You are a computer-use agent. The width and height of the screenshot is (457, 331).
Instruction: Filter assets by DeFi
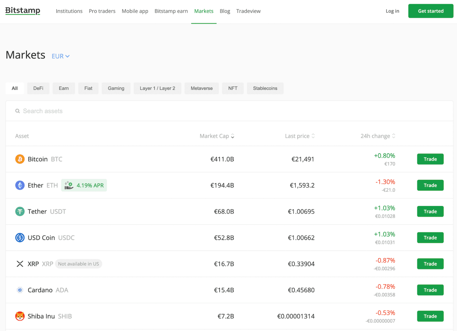tap(38, 88)
